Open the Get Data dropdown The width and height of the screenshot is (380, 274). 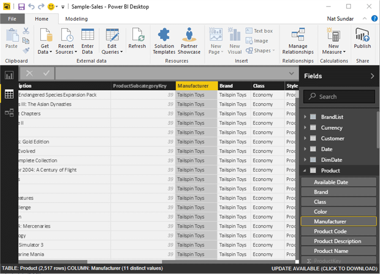(45, 41)
